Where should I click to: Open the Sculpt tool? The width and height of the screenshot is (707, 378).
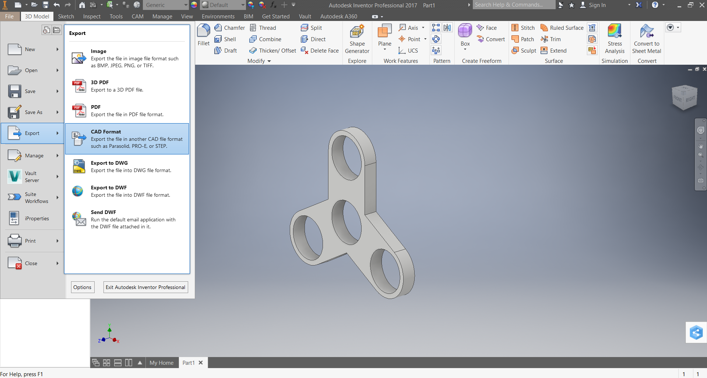524,51
